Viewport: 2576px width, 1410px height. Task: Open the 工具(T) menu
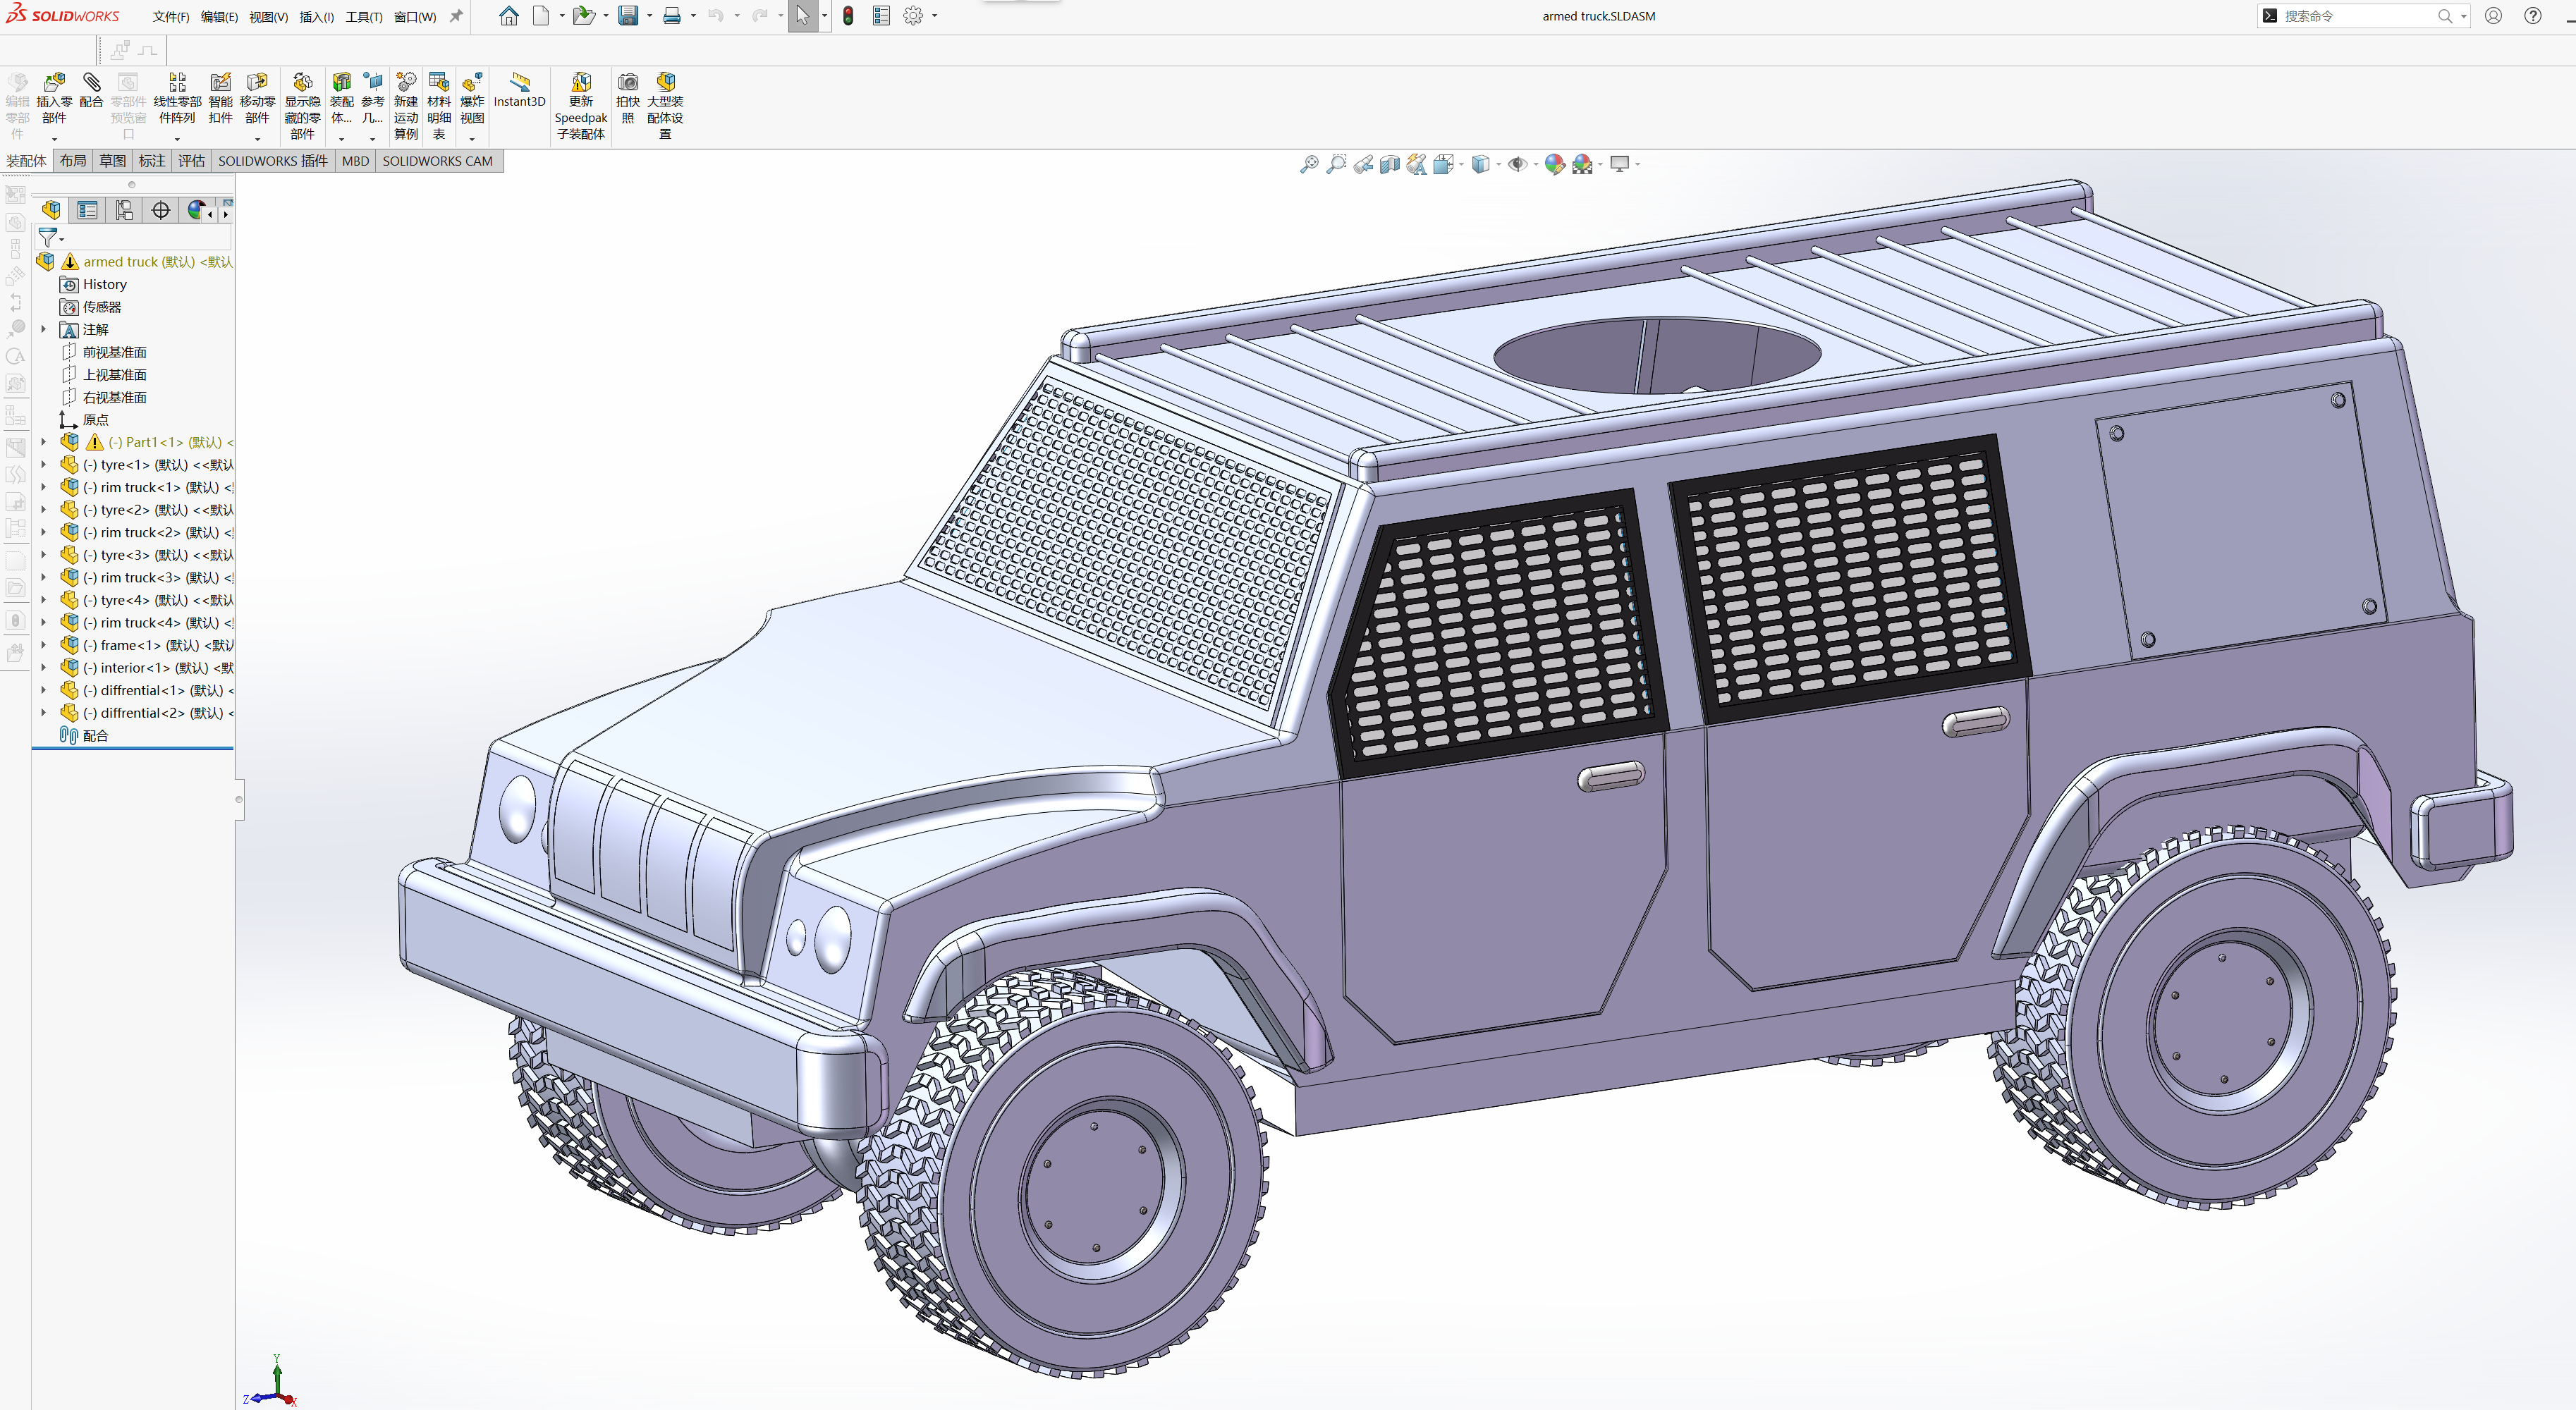[x=363, y=17]
